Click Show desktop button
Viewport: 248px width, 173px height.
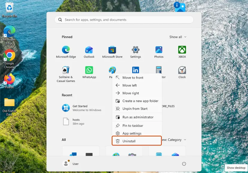(x=236, y=168)
